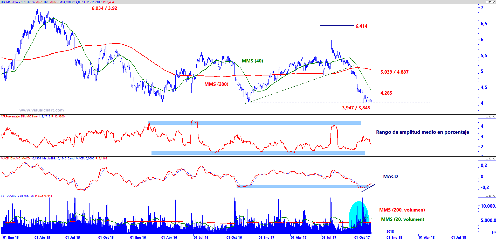Maximize the DIA.MC price chart pane
The height and width of the screenshot is (239, 496).
[490, 2]
